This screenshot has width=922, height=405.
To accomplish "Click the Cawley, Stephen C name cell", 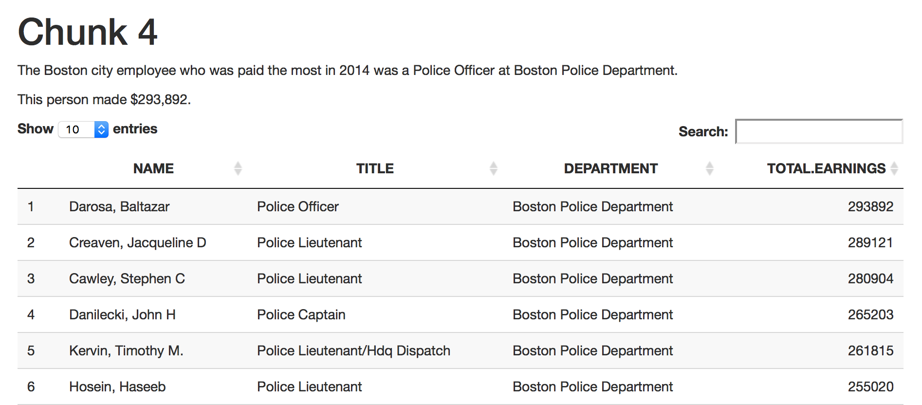I will pyautogui.click(x=127, y=278).
